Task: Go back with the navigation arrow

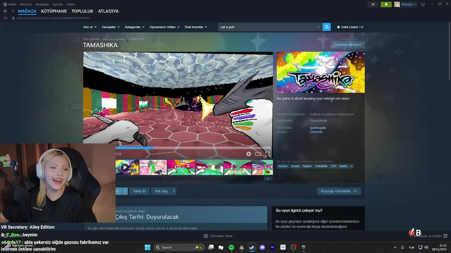Action: [x=5, y=11]
